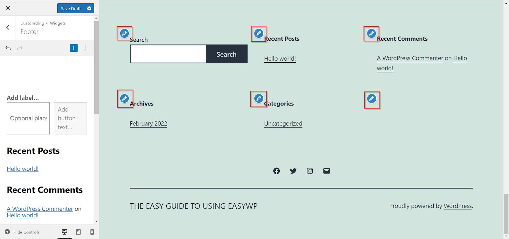
Task: Click the pencil icon of the empty widget
Action: point(371,98)
